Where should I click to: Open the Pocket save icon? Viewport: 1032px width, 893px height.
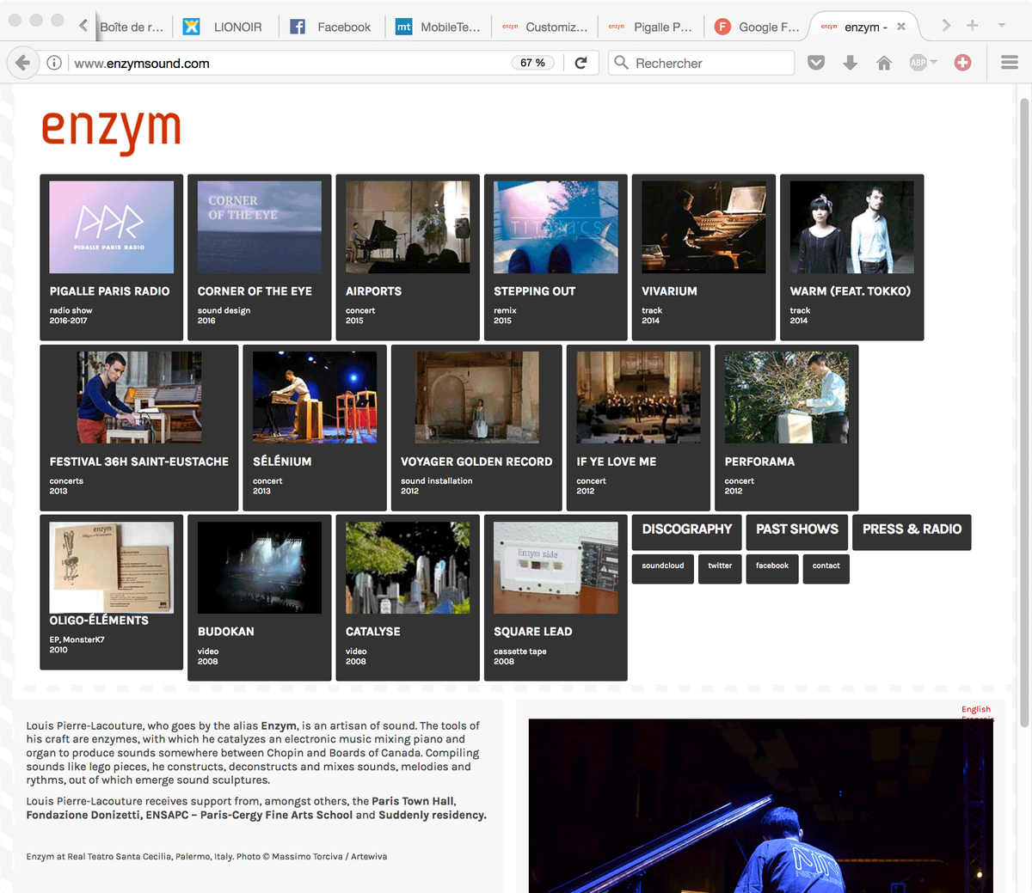tap(816, 63)
